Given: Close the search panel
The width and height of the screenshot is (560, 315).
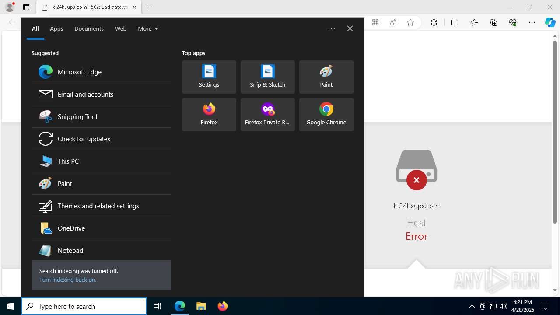Looking at the screenshot, I should tap(350, 28).
